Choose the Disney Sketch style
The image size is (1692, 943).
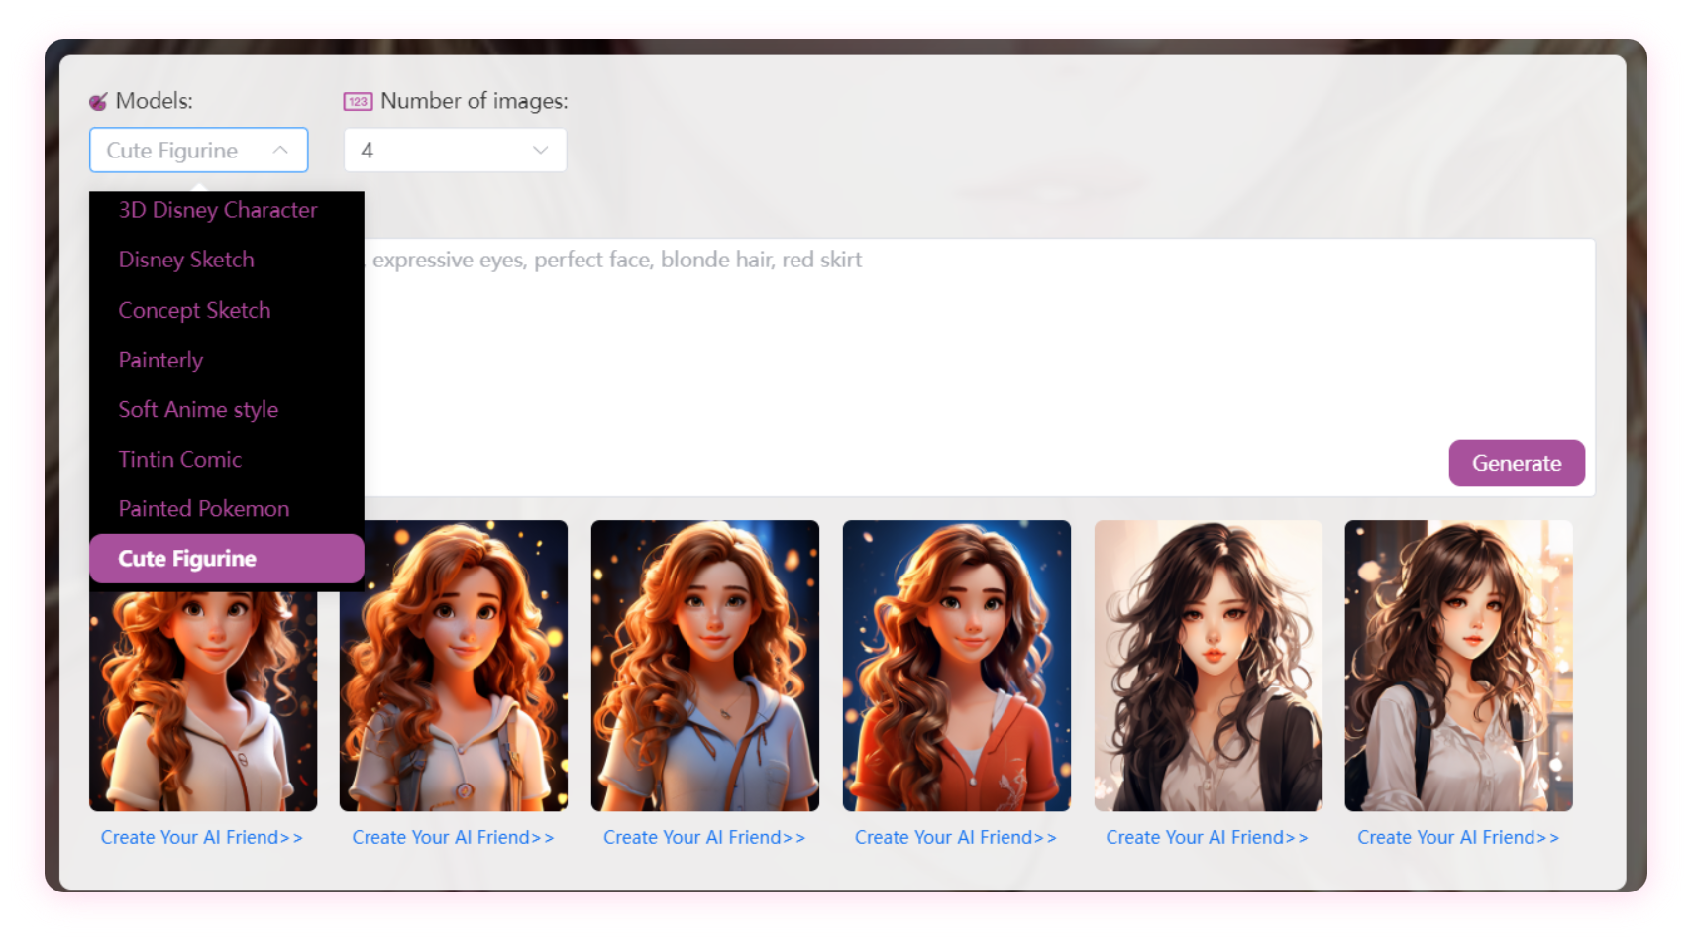pyautogui.click(x=186, y=260)
